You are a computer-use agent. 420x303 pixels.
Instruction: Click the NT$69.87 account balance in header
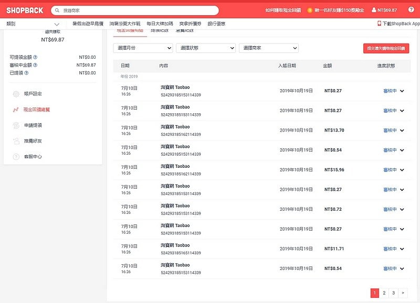click(387, 10)
